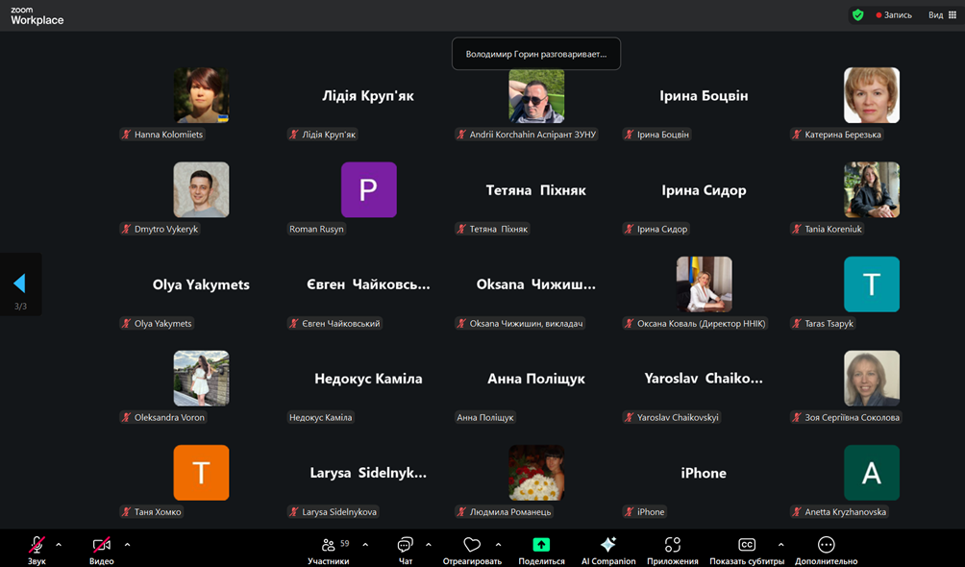
Task: Select Roman Rusyn's purple P avatar tile
Action: [x=368, y=190]
